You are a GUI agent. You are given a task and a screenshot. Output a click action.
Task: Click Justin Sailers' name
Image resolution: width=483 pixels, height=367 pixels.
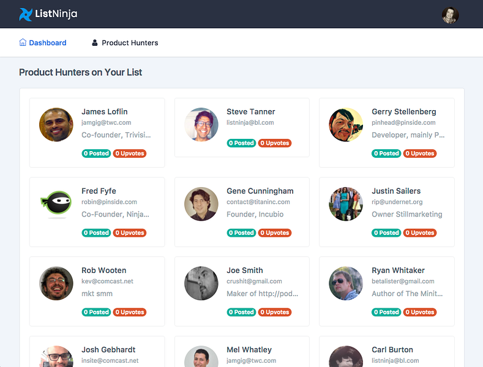tap(396, 191)
